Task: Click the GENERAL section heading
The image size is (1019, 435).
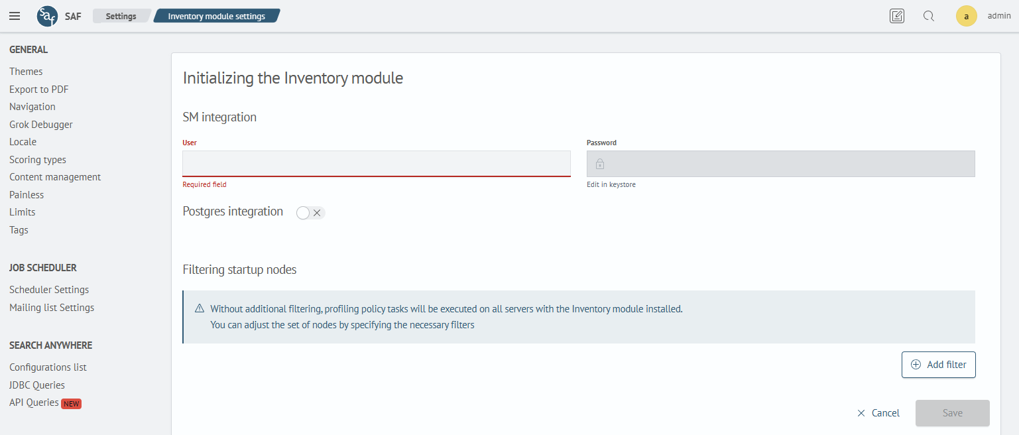Action: tap(29, 50)
